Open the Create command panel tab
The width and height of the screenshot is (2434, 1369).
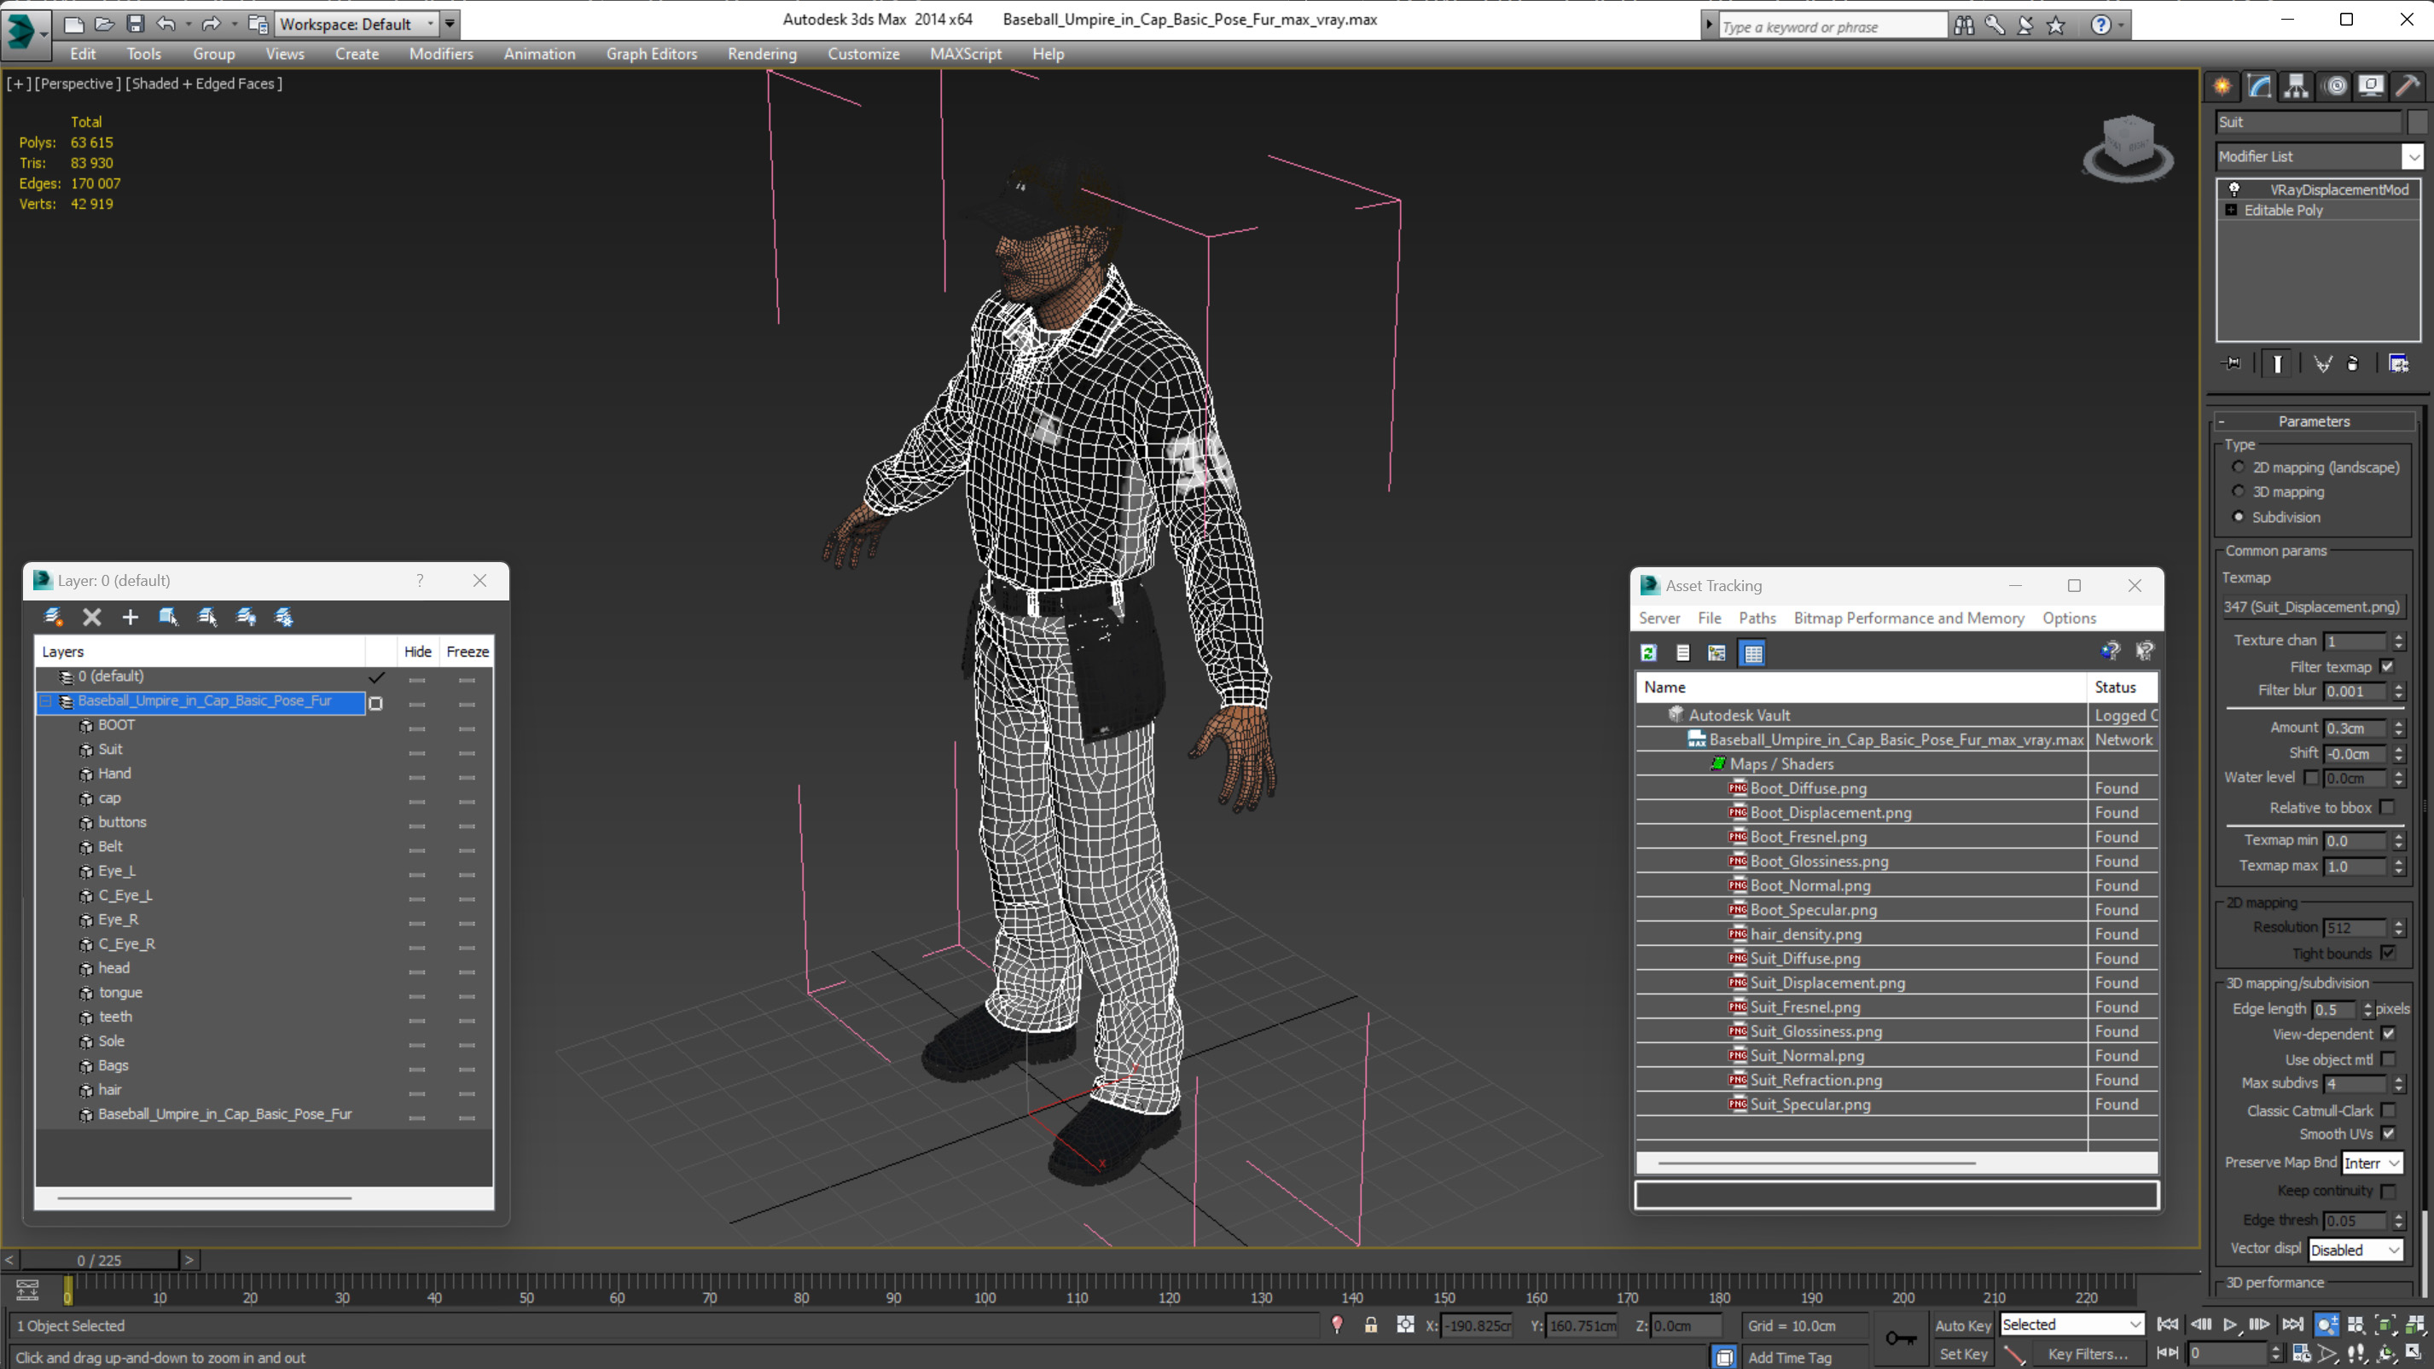click(x=2222, y=86)
